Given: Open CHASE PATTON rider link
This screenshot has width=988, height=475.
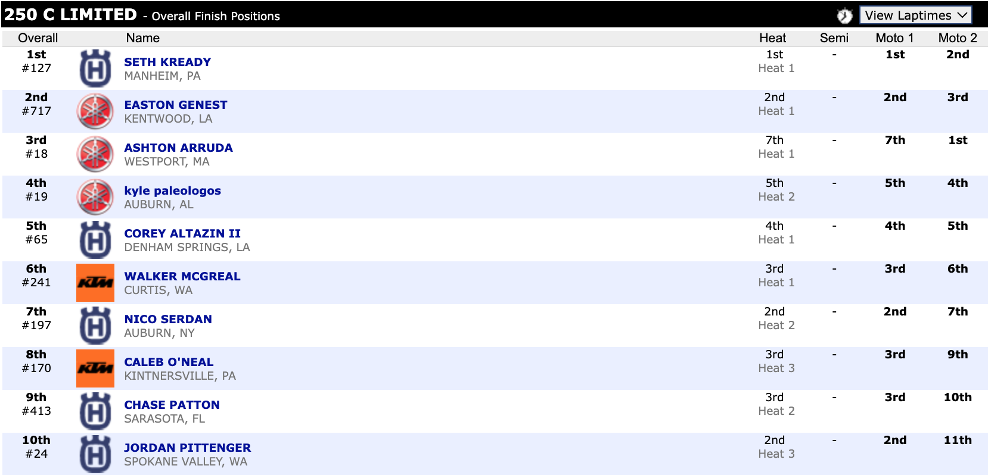Looking at the screenshot, I should coord(172,405).
